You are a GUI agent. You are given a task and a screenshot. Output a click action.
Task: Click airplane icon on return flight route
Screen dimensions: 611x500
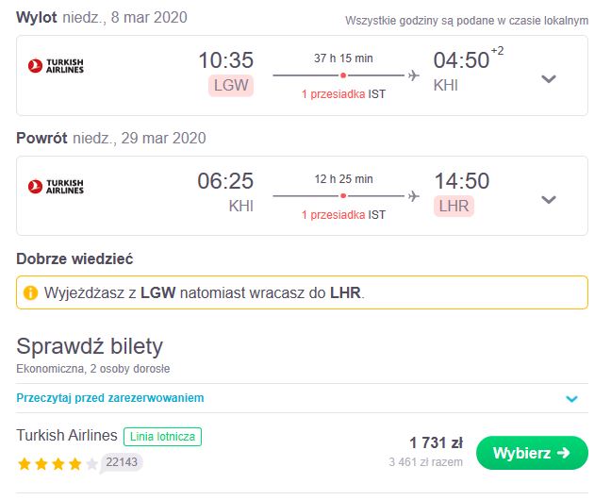(x=413, y=196)
